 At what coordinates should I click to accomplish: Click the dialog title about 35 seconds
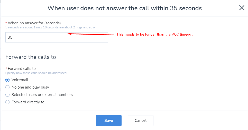click(x=125, y=8)
